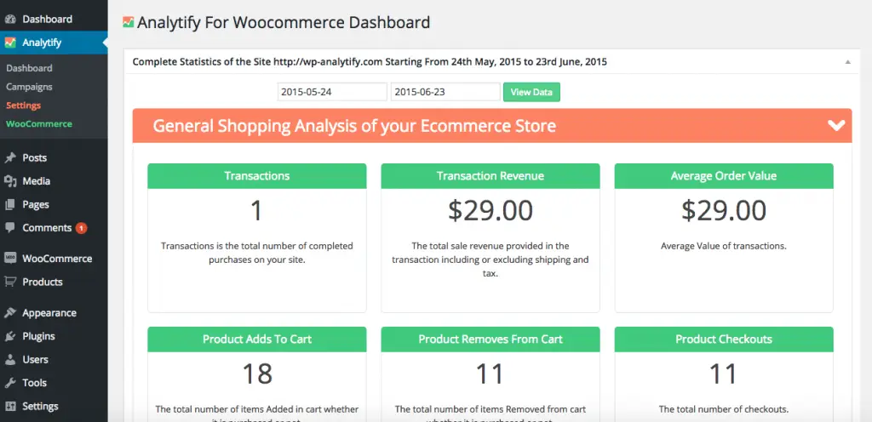
Task: Collapse the Complete Statistics panel arrow
Action: click(847, 62)
